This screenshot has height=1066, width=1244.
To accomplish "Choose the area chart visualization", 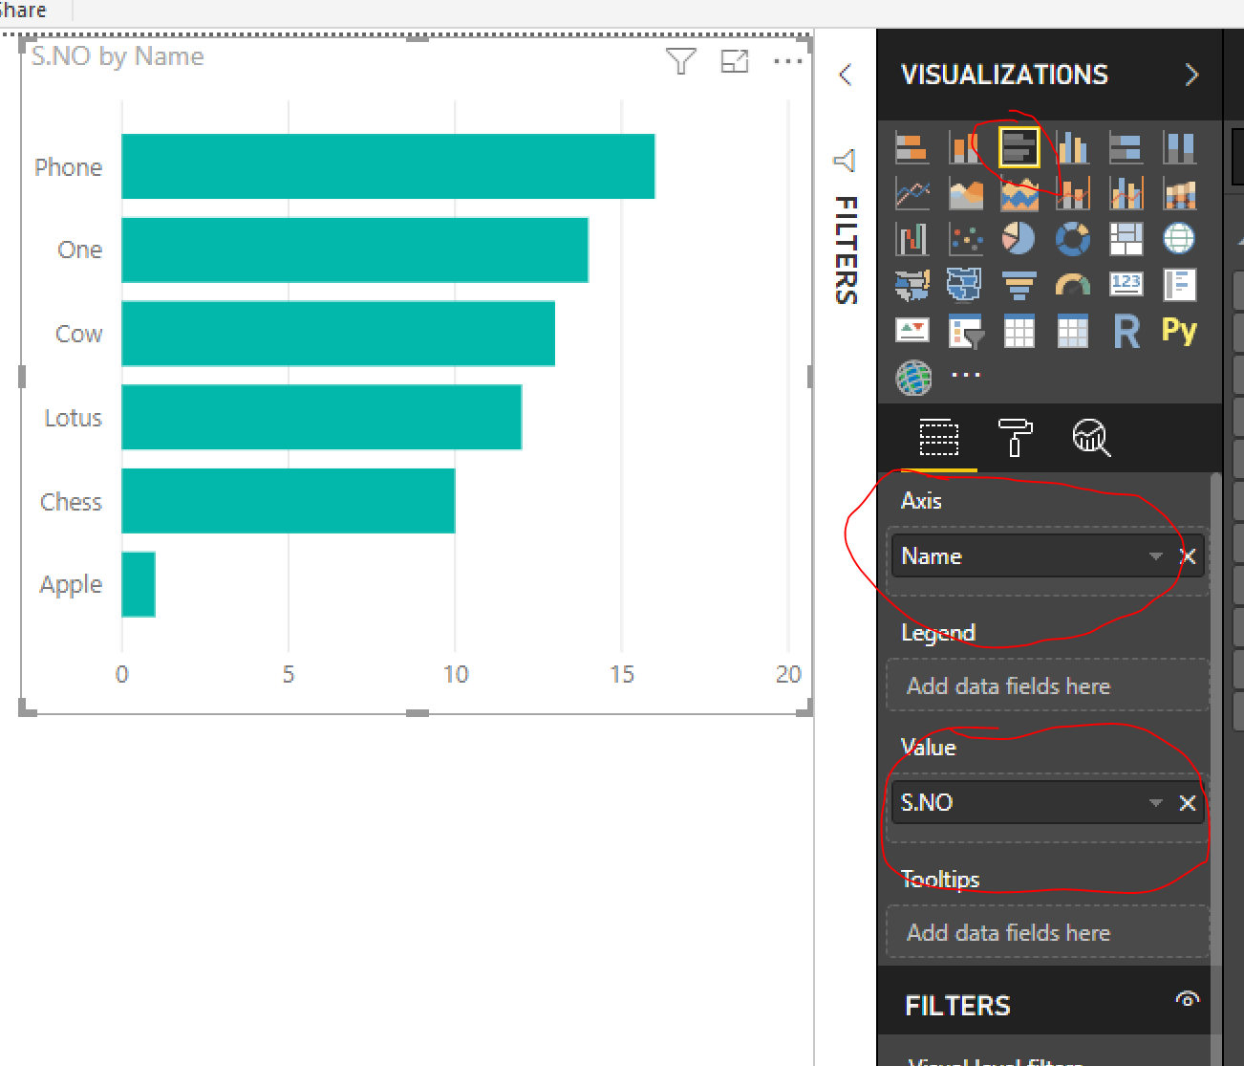I will pyautogui.click(x=966, y=193).
